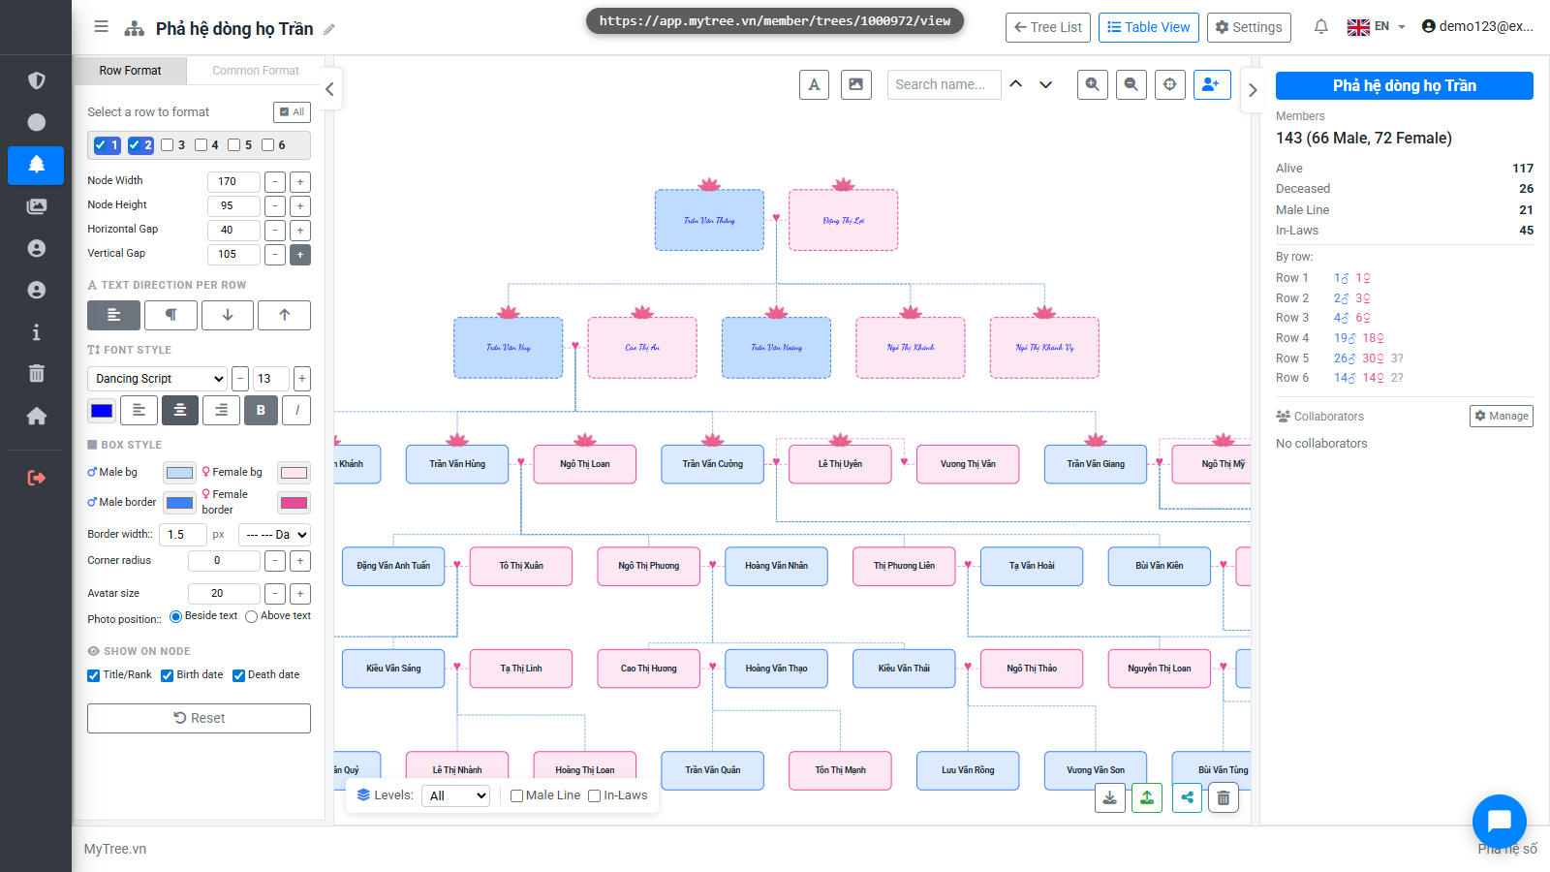Screen dimensions: 1550x872
Task: Open the trash icon in sidebar
Action: 36,374
